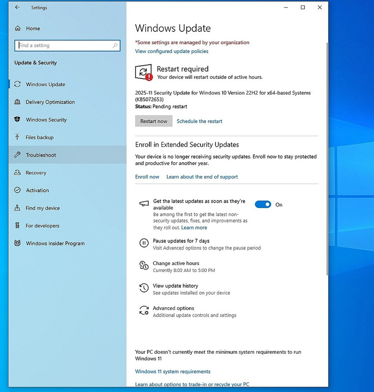The height and width of the screenshot is (392, 374).
Task: Click the Find my device person icon
Action: pyautogui.click(x=17, y=207)
